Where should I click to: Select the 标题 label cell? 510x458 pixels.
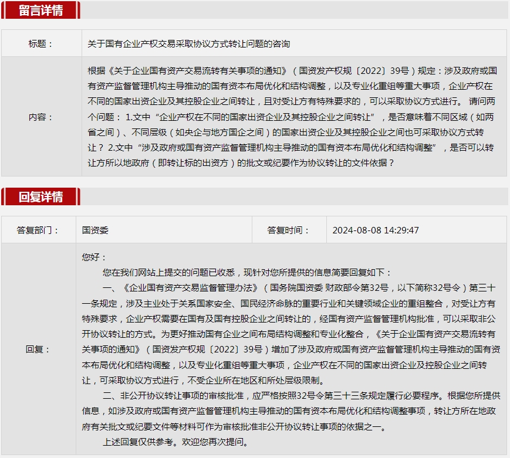(x=41, y=43)
